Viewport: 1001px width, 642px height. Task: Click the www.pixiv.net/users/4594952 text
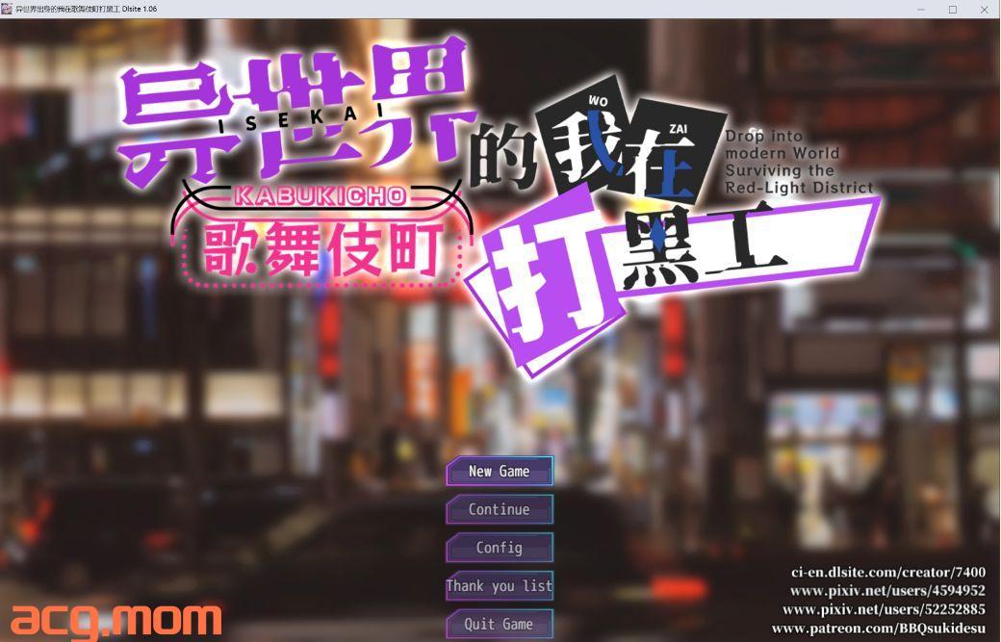click(x=887, y=590)
